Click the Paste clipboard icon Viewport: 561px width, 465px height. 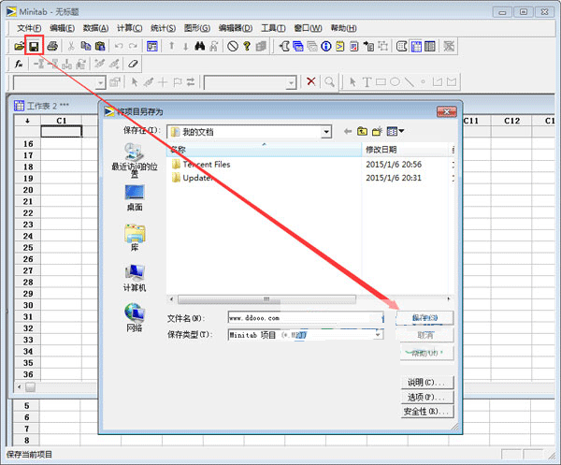[100, 46]
